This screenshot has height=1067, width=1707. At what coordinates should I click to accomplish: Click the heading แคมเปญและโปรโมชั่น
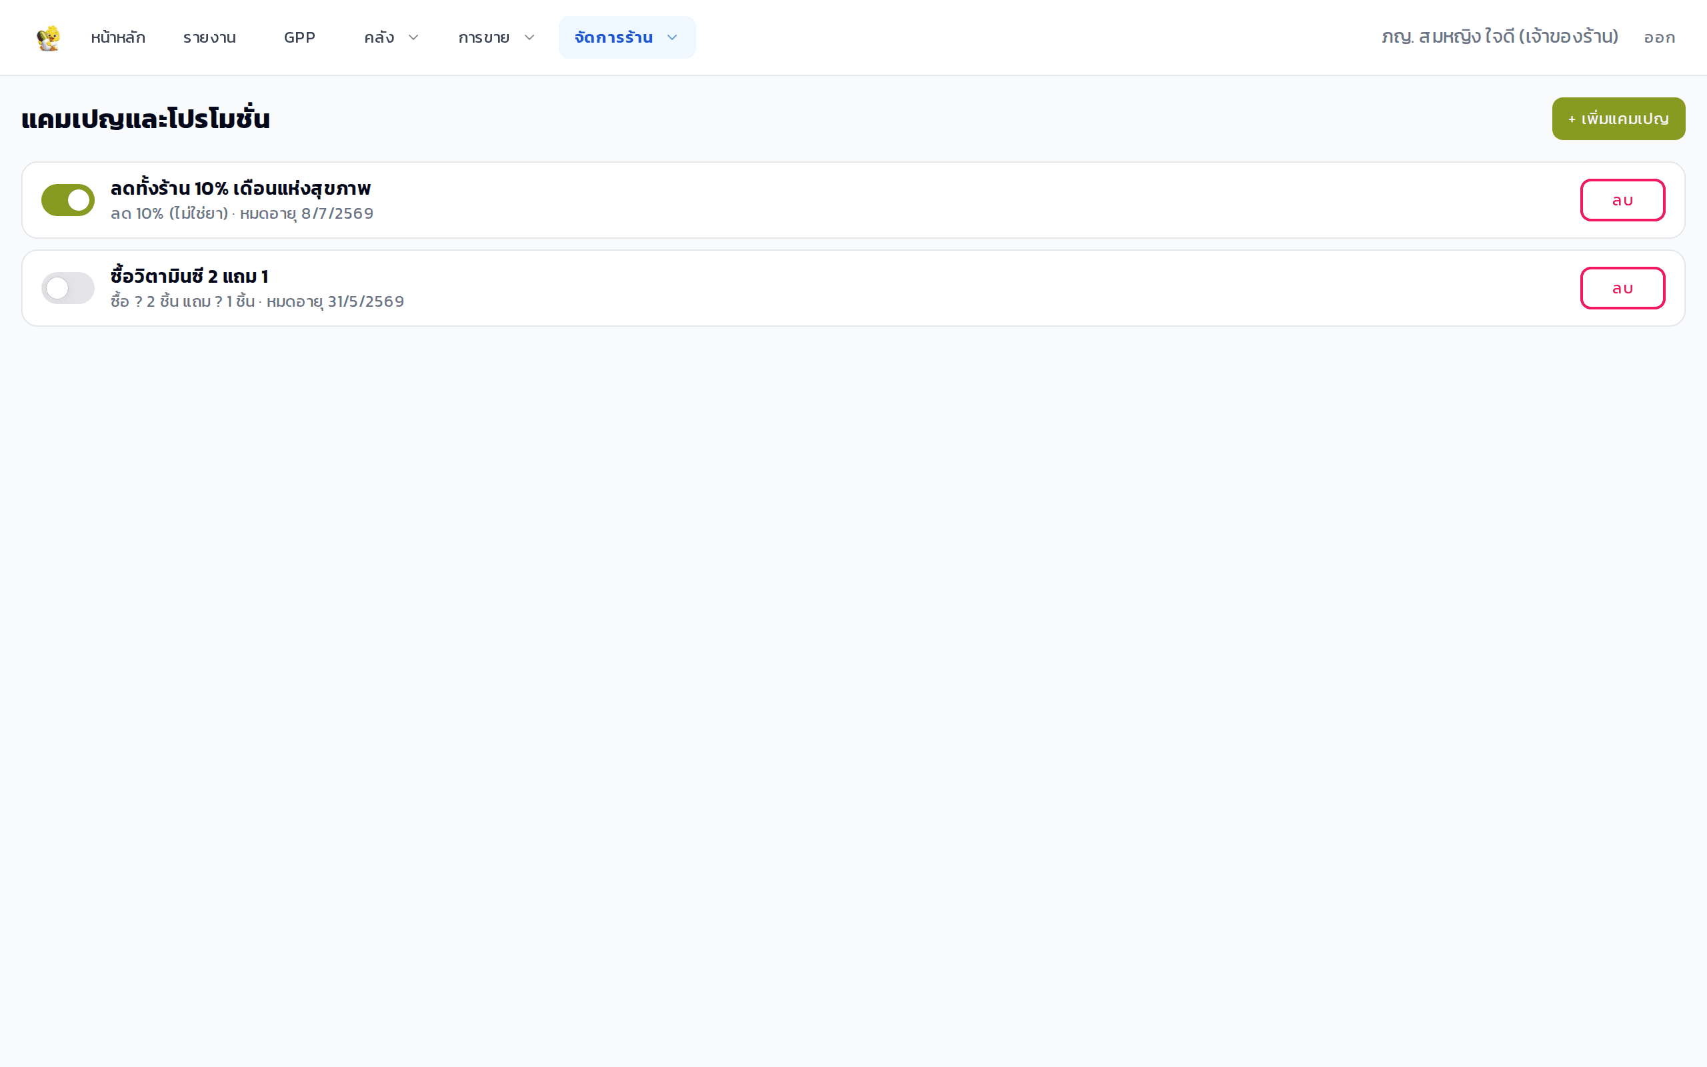(x=146, y=119)
